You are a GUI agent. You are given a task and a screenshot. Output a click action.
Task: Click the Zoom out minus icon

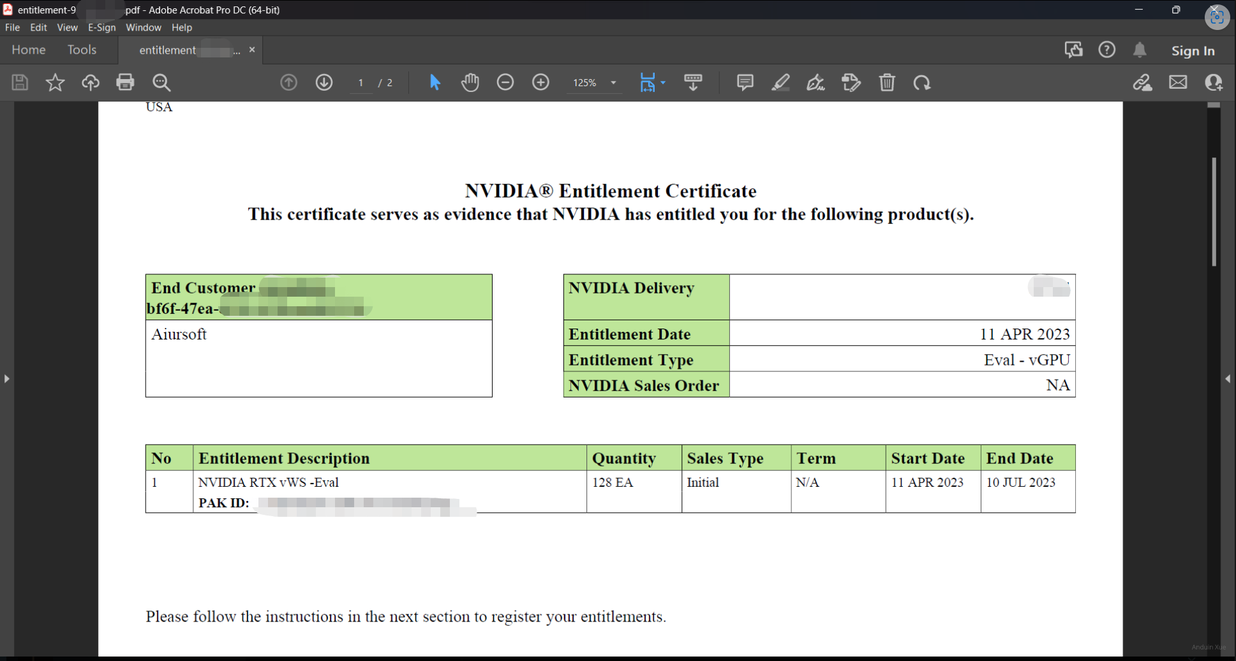point(505,82)
